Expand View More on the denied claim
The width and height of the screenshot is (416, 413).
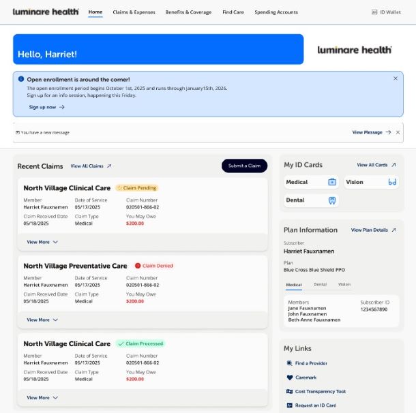pyautogui.click(x=42, y=320)
